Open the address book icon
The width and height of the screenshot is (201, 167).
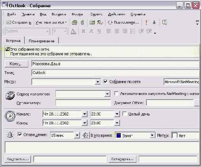[92, 22]
